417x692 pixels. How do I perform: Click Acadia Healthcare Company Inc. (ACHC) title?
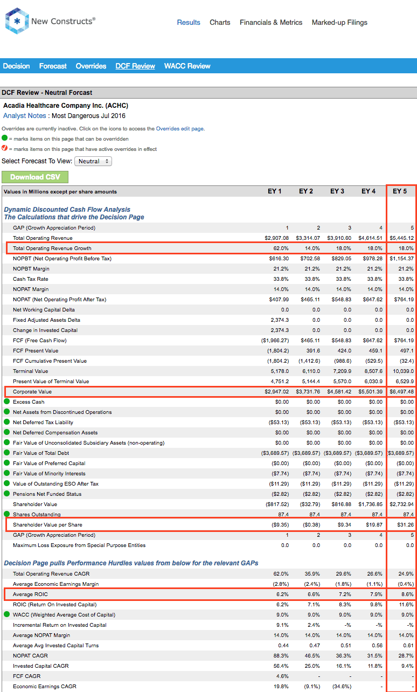click(66, 106)
